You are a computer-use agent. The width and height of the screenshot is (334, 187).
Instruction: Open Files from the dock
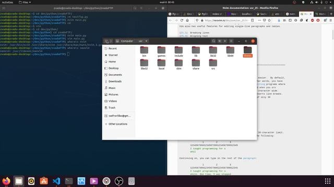click(x=19, y=181)
